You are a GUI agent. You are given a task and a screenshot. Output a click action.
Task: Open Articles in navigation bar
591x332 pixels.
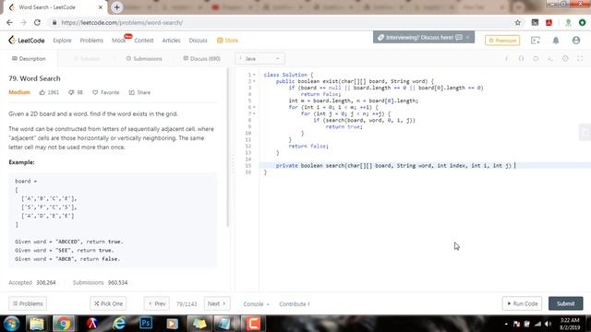pos(171,41)
